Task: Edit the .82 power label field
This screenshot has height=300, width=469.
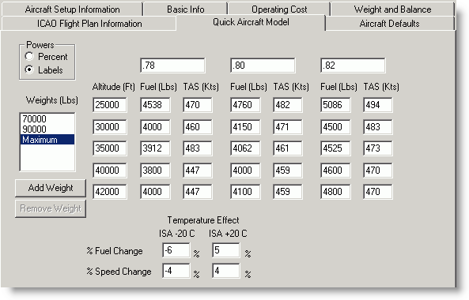Action: pos(353,66)
